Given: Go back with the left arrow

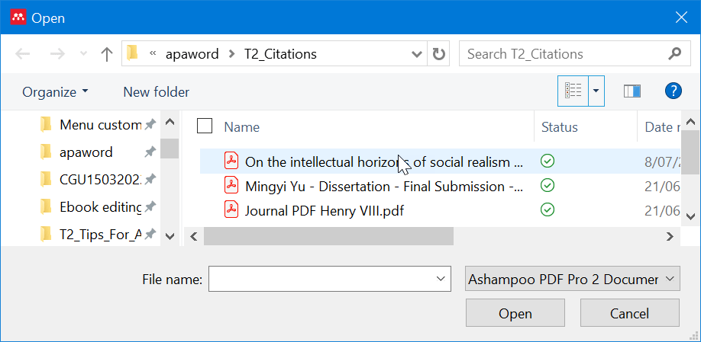Looking at the screenshot, I should (22, 54).
